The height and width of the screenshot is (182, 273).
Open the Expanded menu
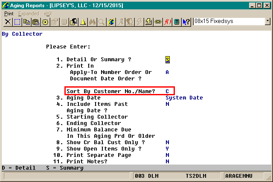(x=29, y=14)
